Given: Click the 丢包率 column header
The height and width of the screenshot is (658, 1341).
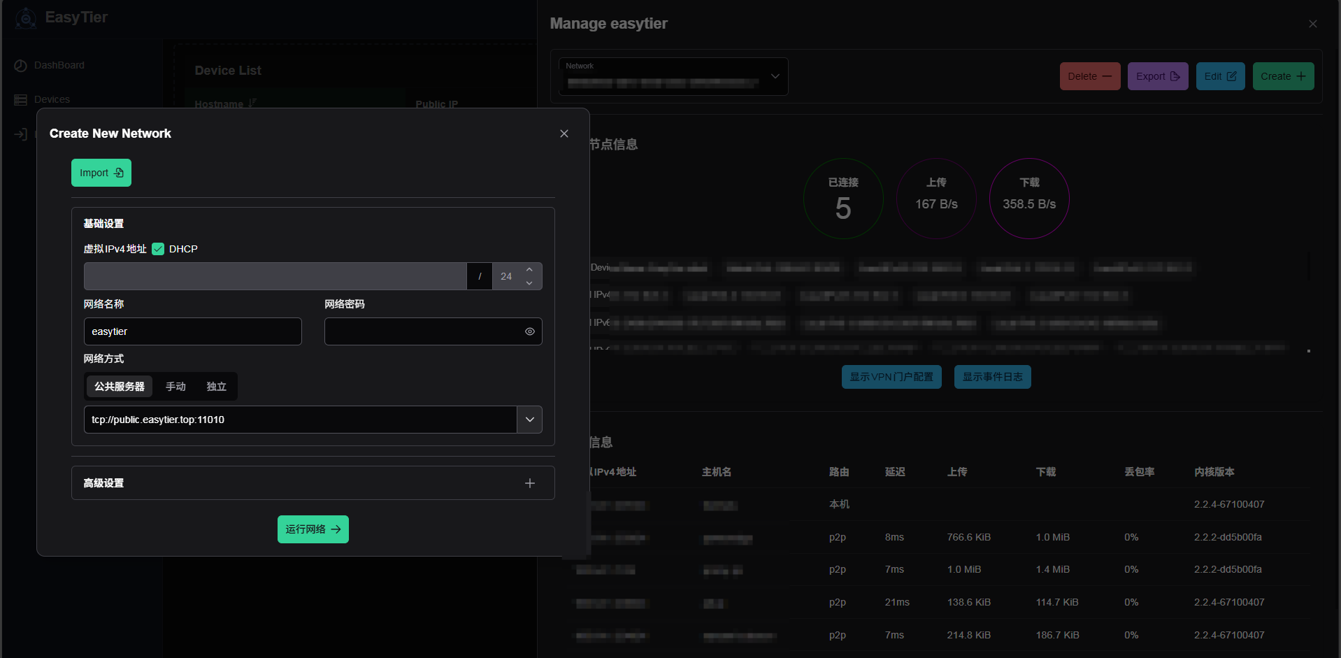Looking at the screenshot, I should (x=1140, y=472).
